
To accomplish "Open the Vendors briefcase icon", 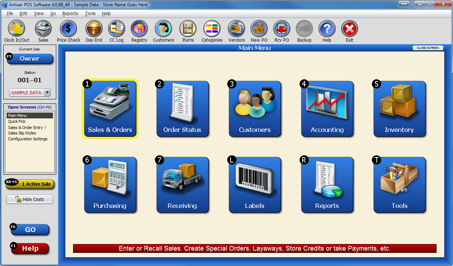I will point(236,29).
